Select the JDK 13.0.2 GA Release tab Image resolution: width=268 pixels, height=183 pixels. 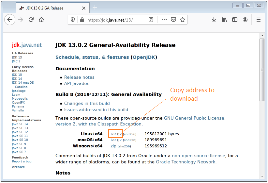53,8
